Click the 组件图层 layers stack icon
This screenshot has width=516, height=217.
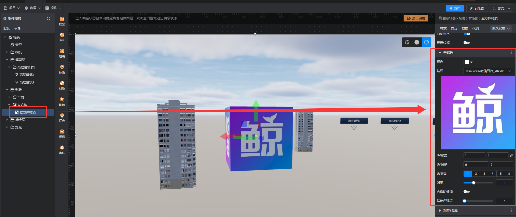(x=5, y=19)
